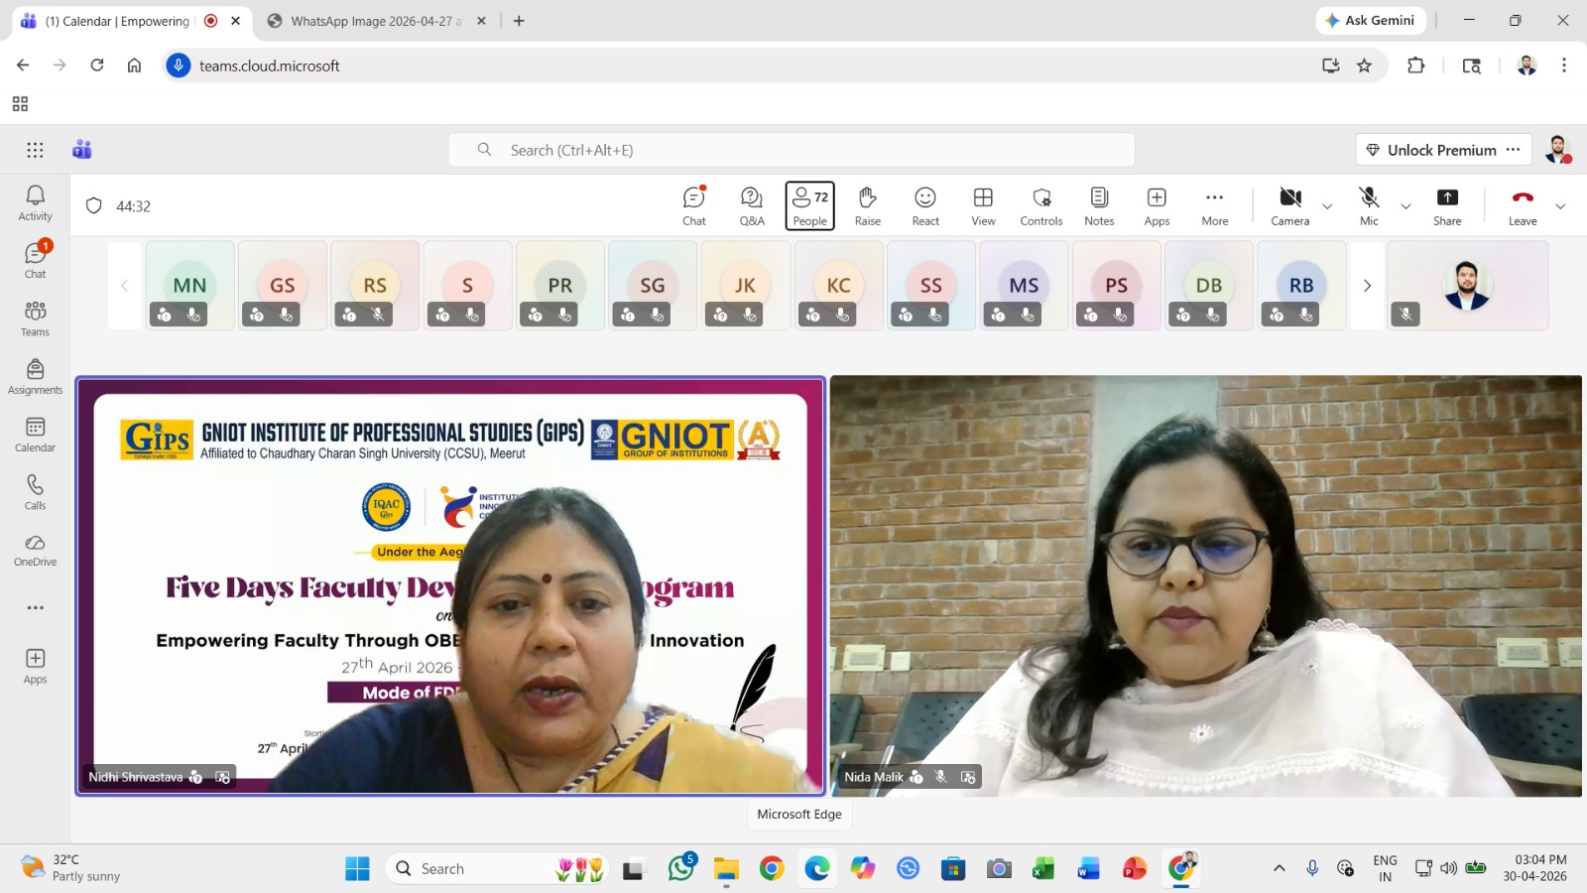Show the People participants list
The width and height of the screenshot is (1587, 893).
pos(809,206)
